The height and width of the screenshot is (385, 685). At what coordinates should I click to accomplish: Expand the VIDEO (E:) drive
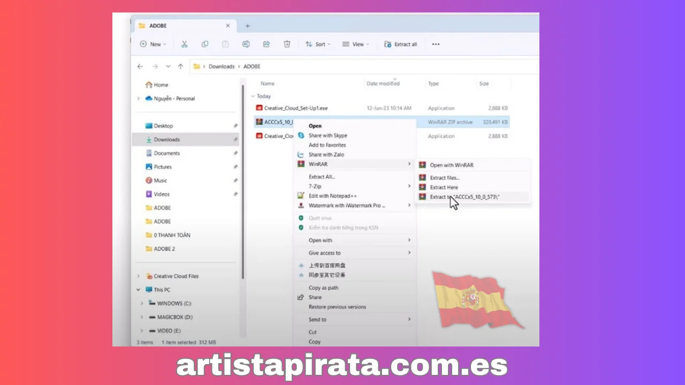point(142,330)
